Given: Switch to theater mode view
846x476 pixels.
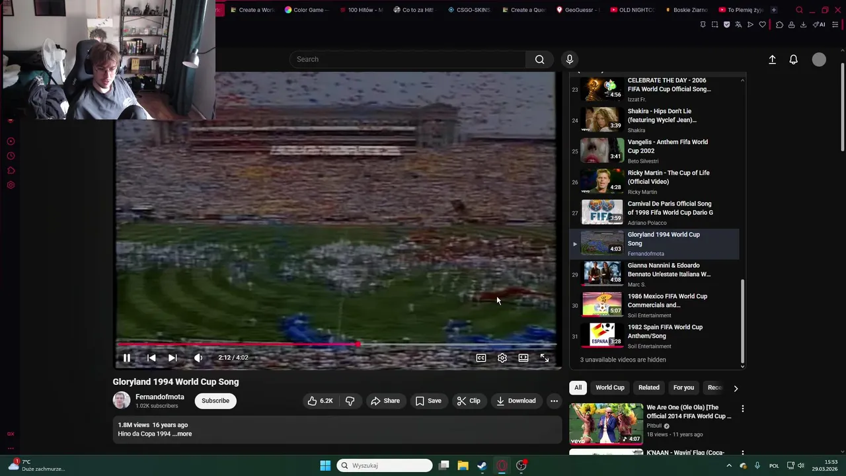Looking at the screenshot, I should [x=523, y=358].
